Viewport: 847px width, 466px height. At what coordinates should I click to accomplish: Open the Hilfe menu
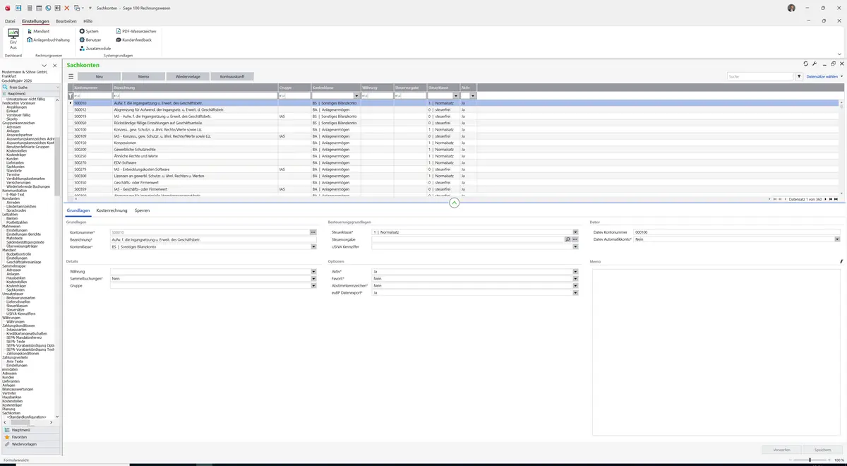click(88, 21)
